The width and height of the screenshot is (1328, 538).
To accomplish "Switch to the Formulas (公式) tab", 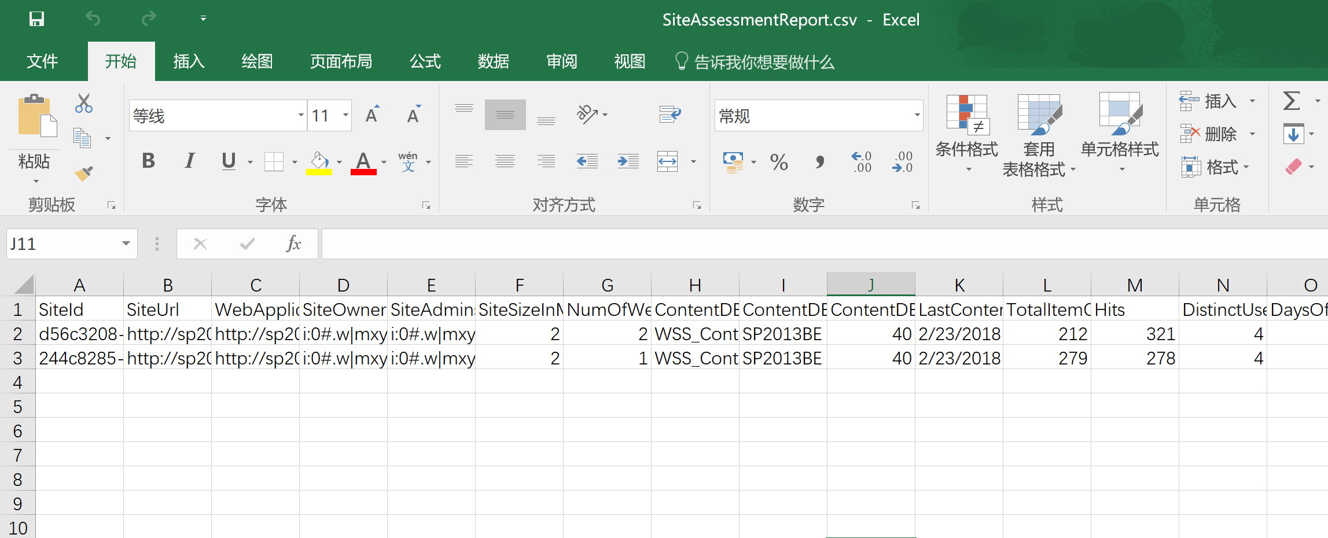I will (x=425, y=61).
